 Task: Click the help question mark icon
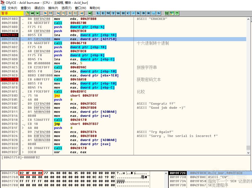click(x=177, y=13)
